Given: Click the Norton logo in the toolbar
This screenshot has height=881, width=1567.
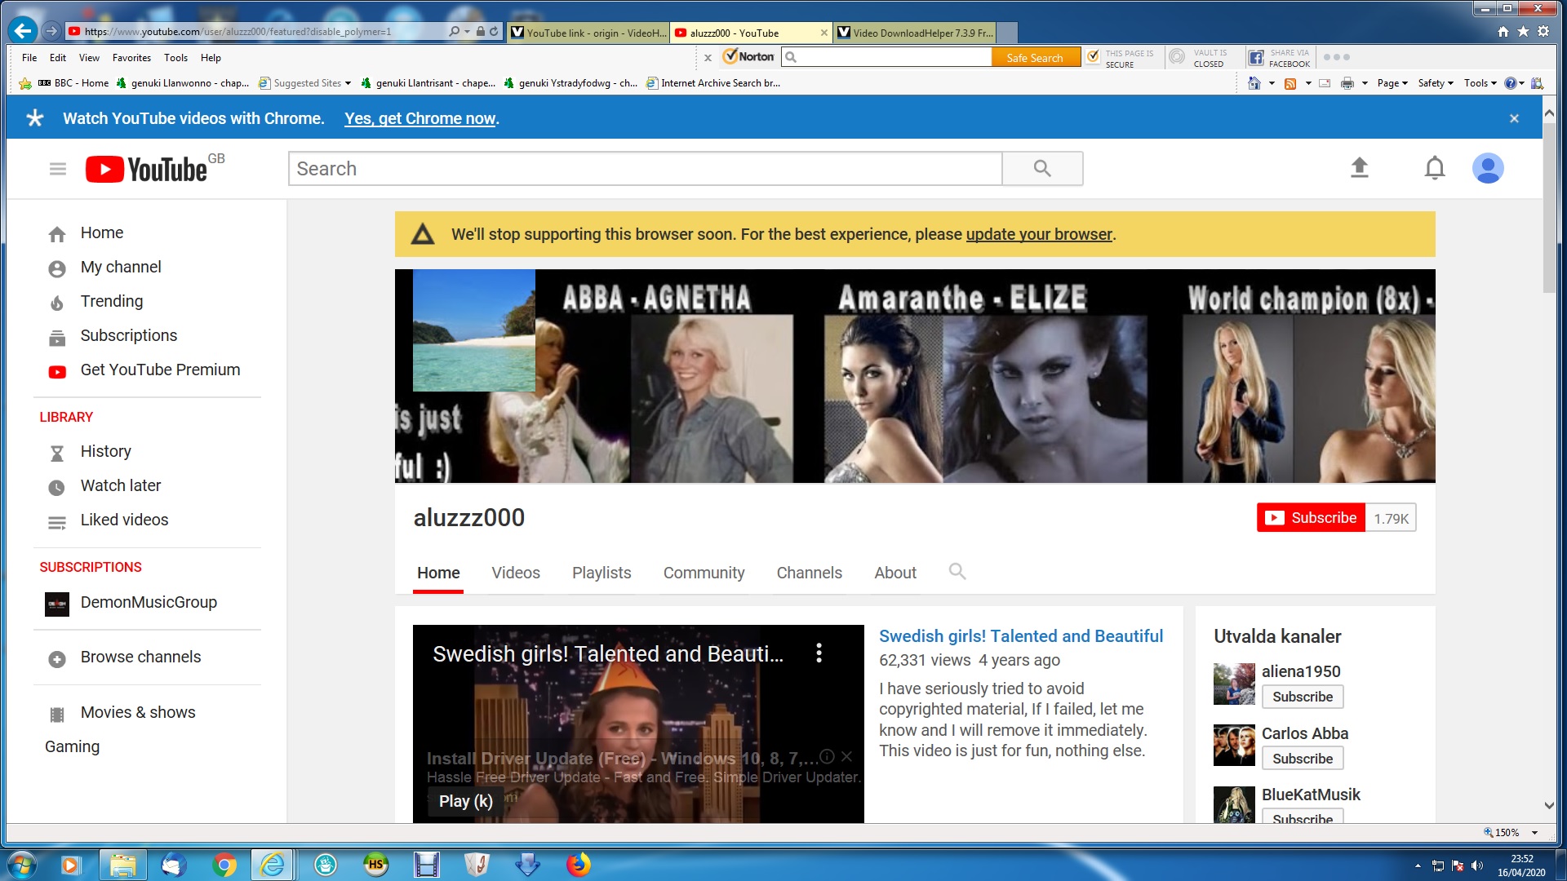Looking at the screenshot, I should 749,56.
